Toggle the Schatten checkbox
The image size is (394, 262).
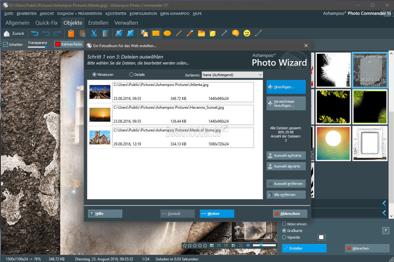pyautogui.click(x=5, y=44)
